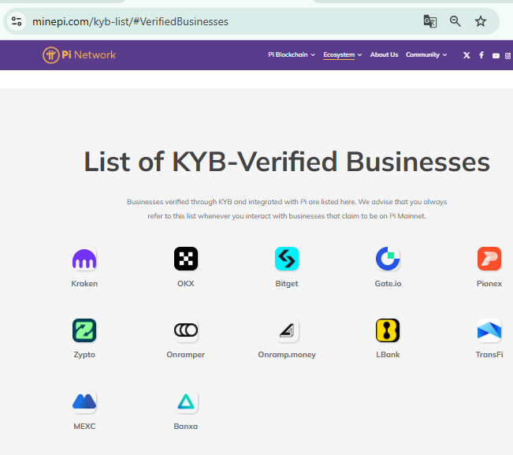Open the About Us page
Screen dimensions: 513x455
[x=384, y=54]
